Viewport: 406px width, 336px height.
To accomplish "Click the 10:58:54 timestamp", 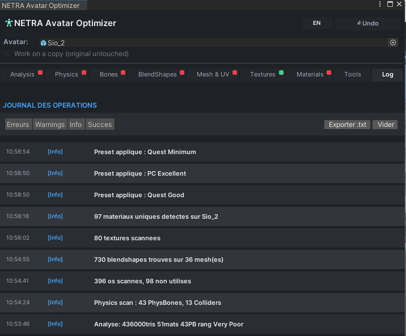I will click(18, 152).
